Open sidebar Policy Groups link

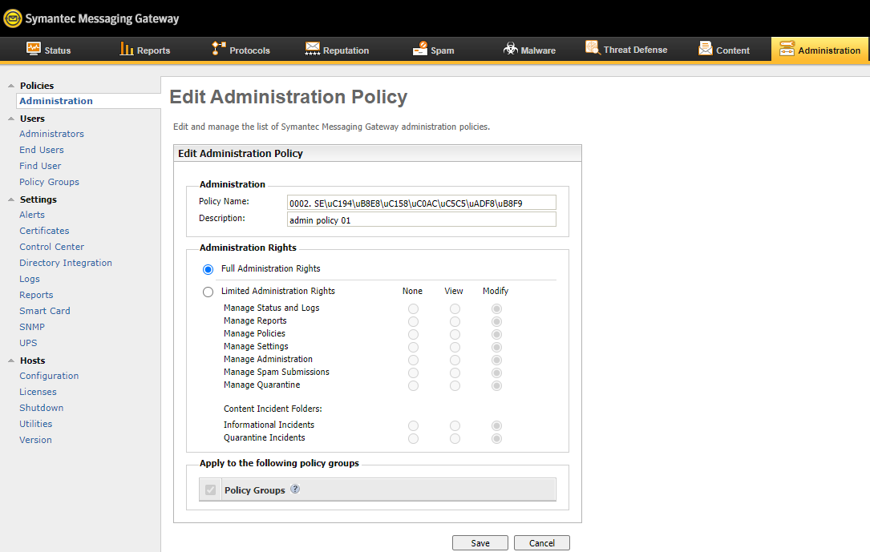[50, 182]
